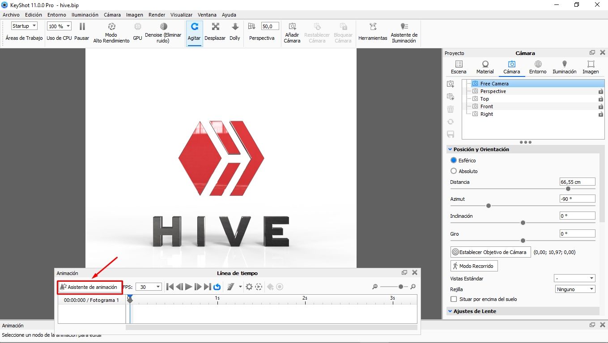Select the Dolly camera tool
Viewport: 608px width, 343px height.
[x=235, y=32]
